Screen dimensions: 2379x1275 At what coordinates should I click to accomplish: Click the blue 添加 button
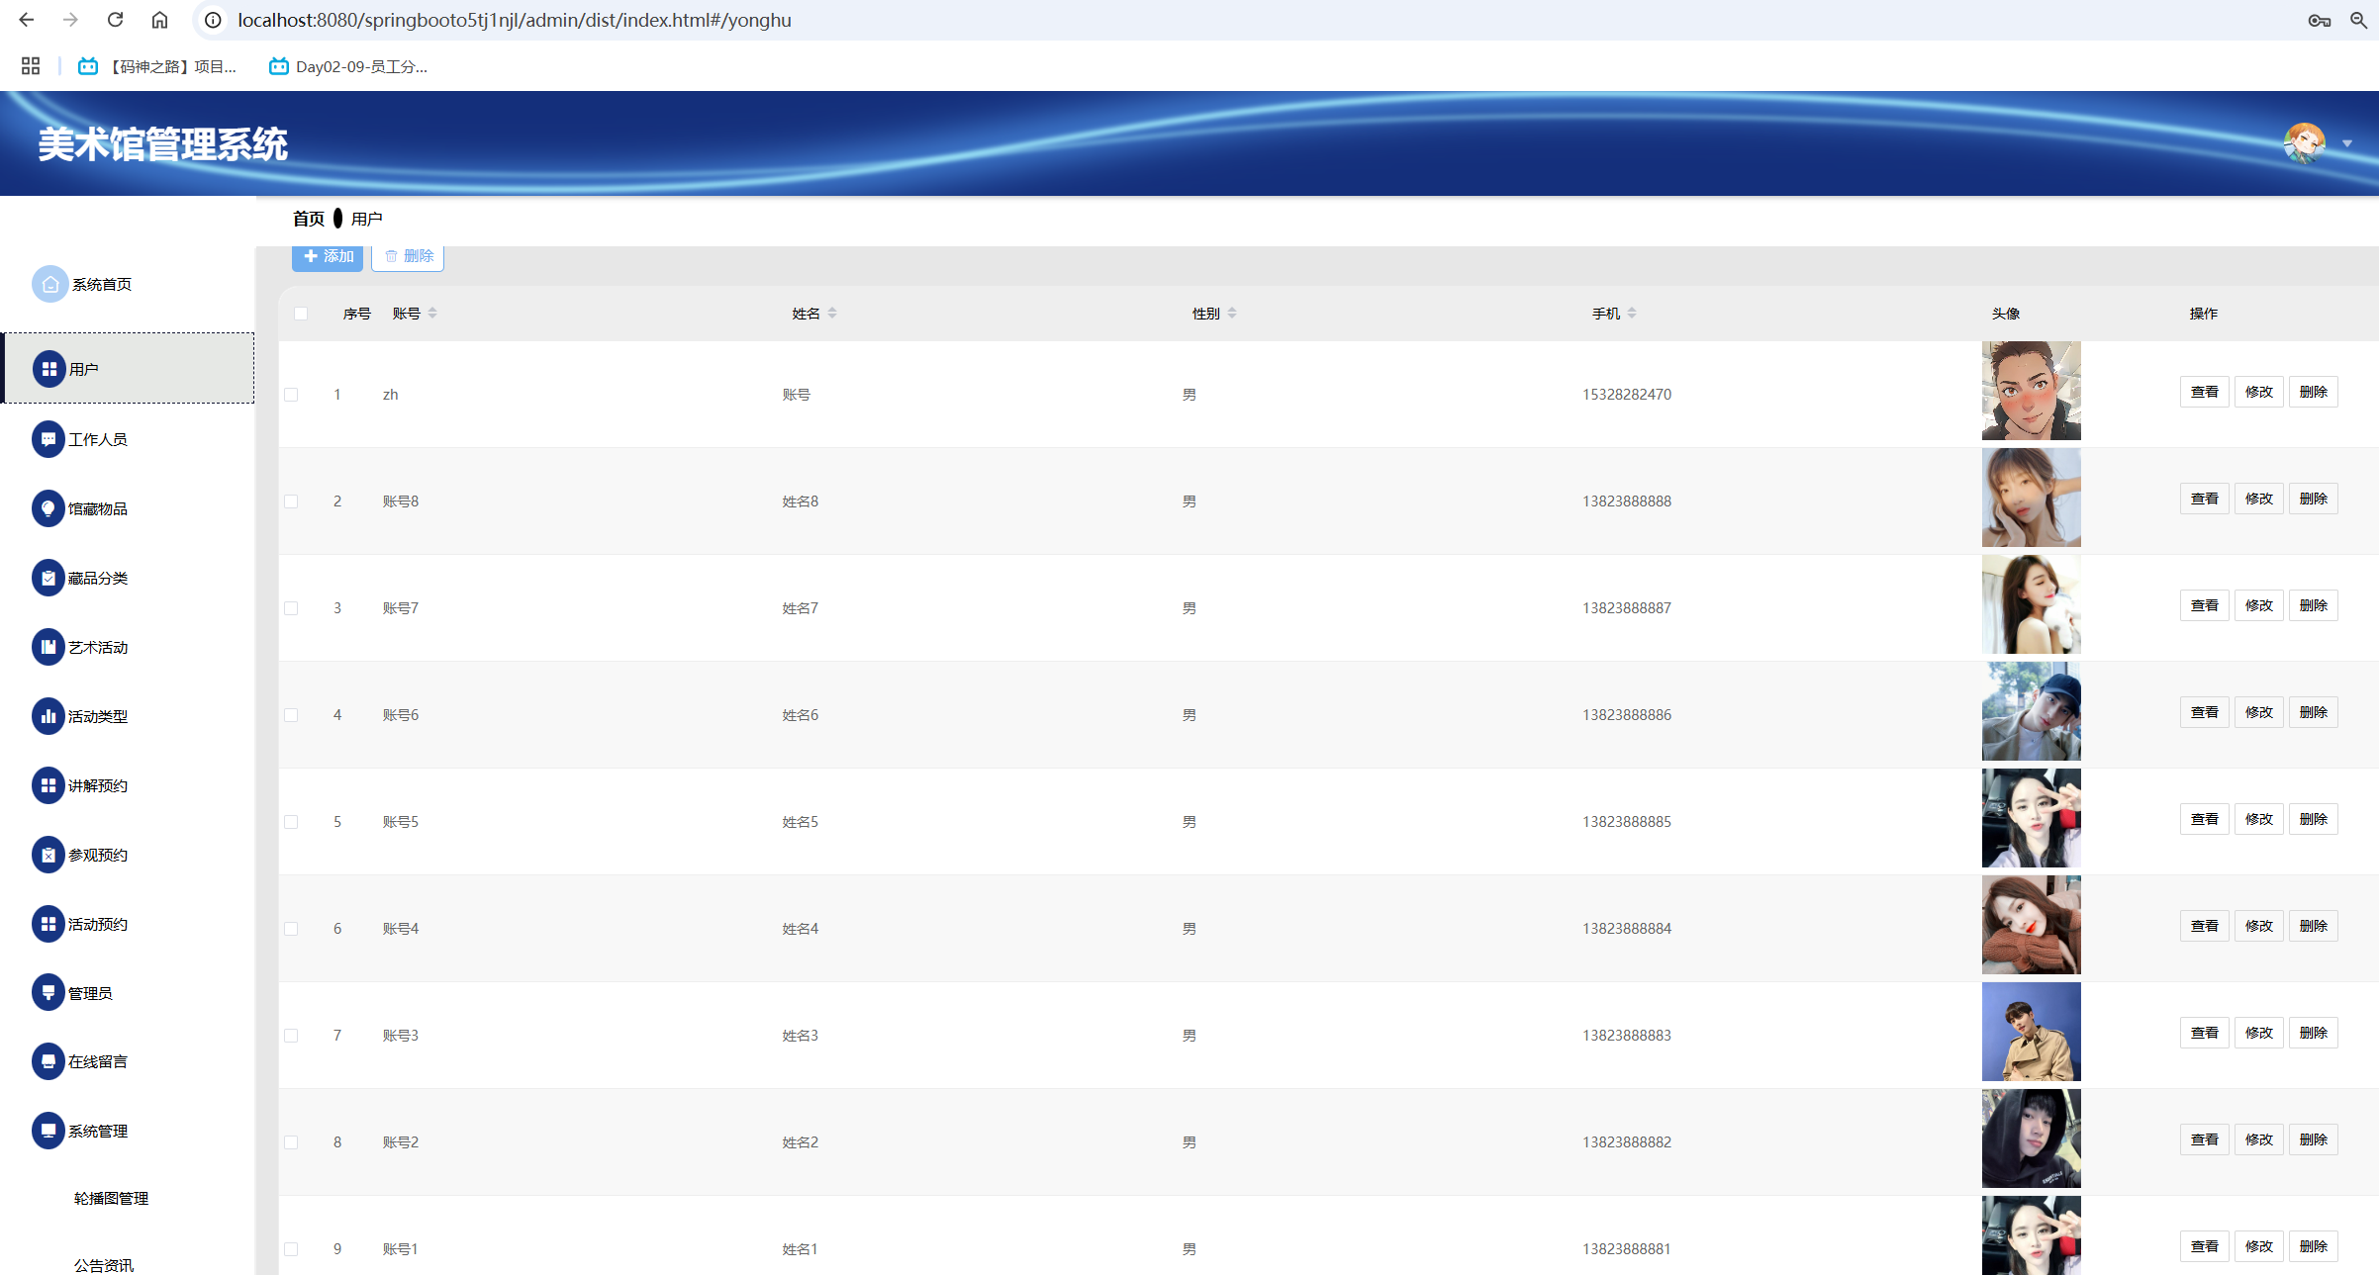pyautogui.click(x=328, y=256)
